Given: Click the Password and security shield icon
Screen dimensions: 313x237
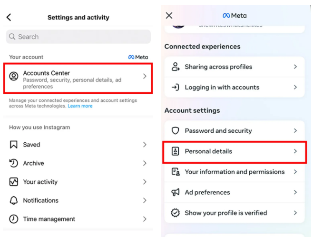Looking at the screenshot, I should click(175, 131).
